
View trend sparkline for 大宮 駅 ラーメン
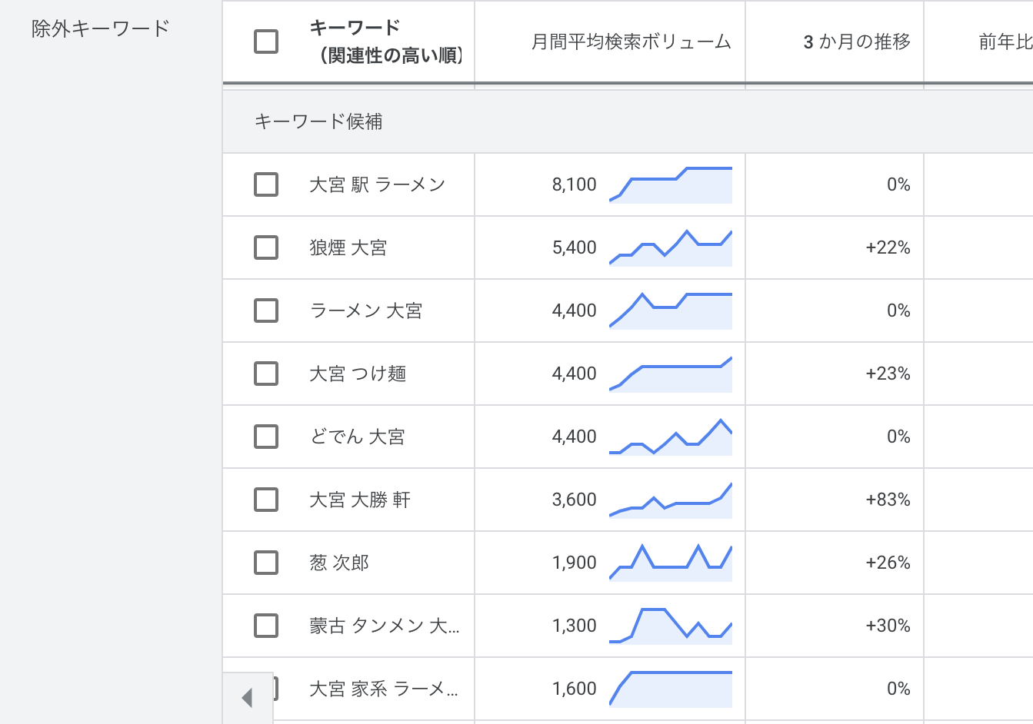pos(671,185)
